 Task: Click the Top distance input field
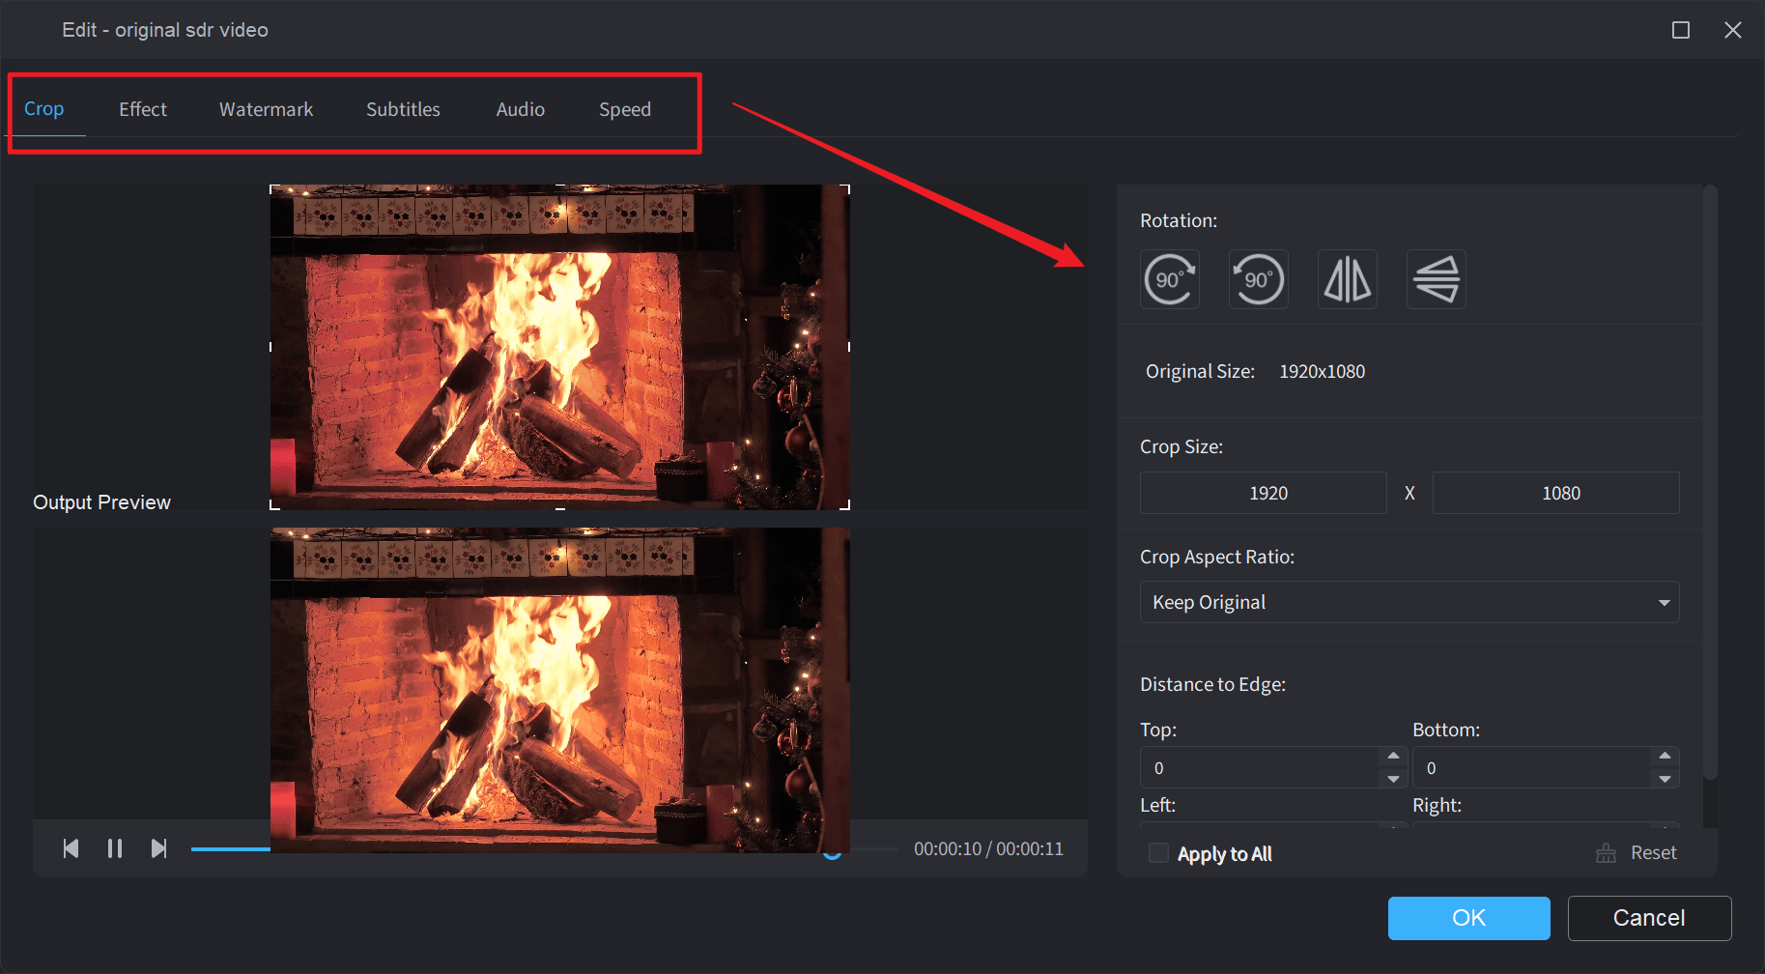[x=1260, y=768]
